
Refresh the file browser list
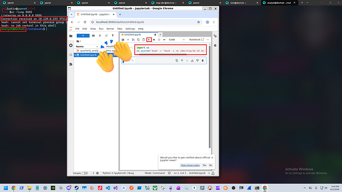[x=106, y=36]
